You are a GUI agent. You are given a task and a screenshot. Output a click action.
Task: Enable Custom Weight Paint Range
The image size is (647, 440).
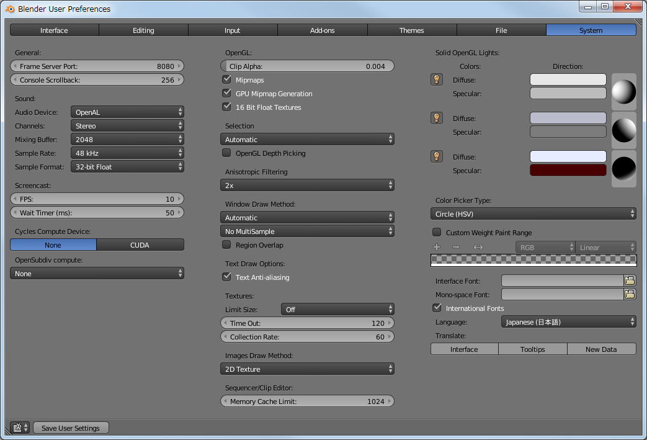point(437,232)
